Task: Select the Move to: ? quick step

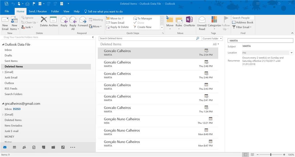Action: (115, 18)
